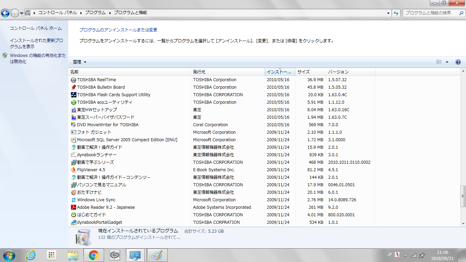The image size is (466, 262).
Task: Select the dynabookランチャー icon
Action: click(x=74, y=155)
